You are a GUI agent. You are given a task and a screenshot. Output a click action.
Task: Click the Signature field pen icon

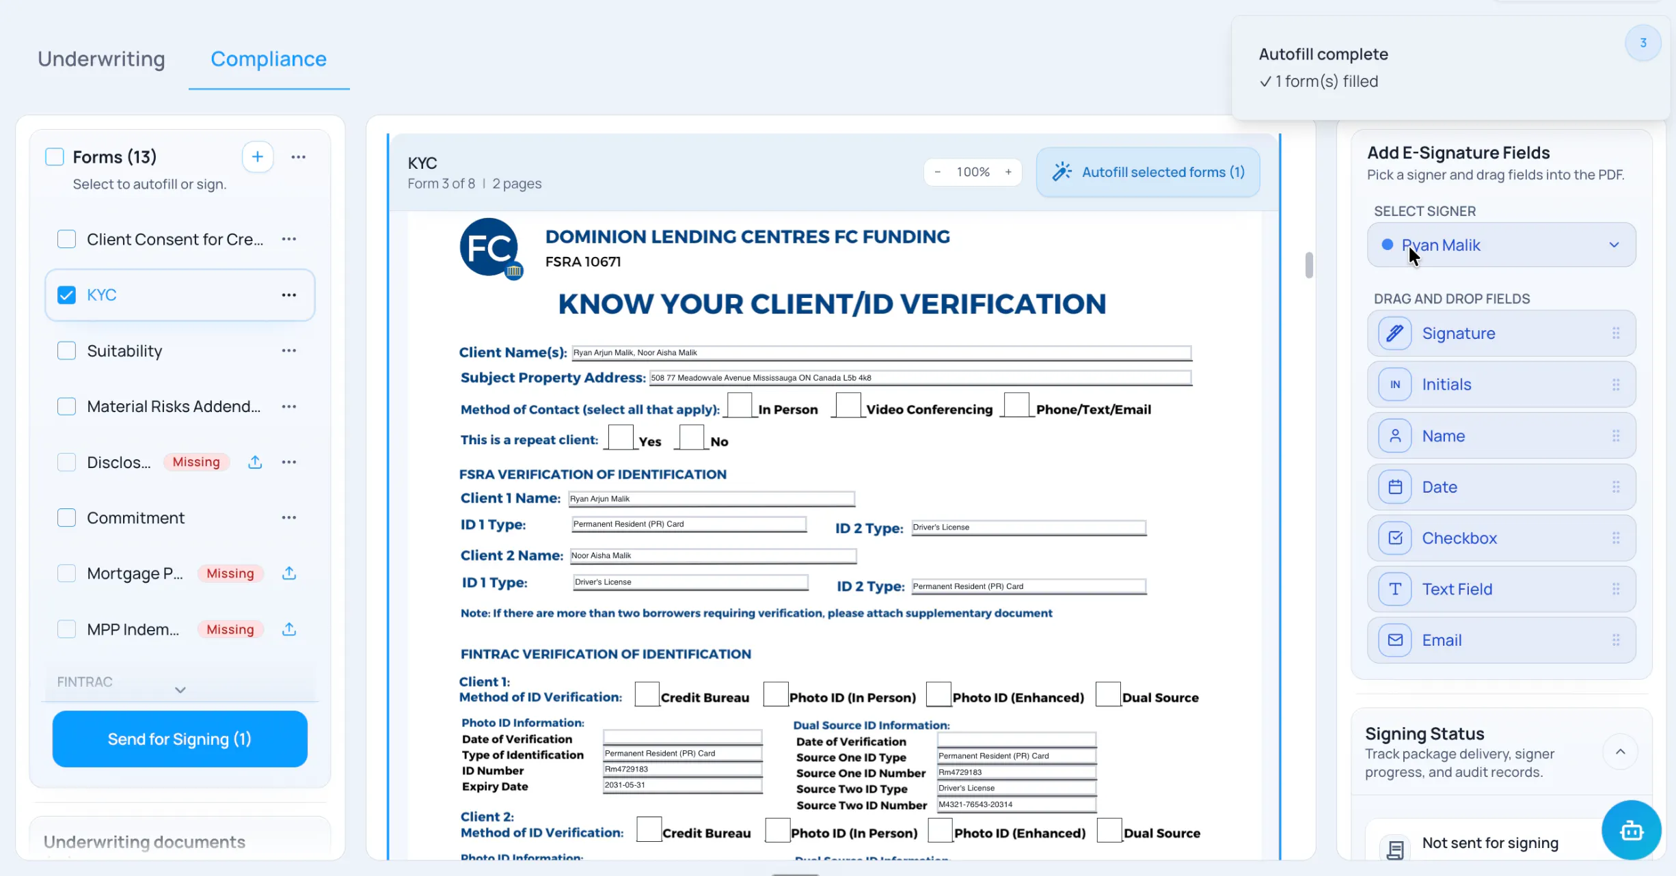(x=1395, y=333)
